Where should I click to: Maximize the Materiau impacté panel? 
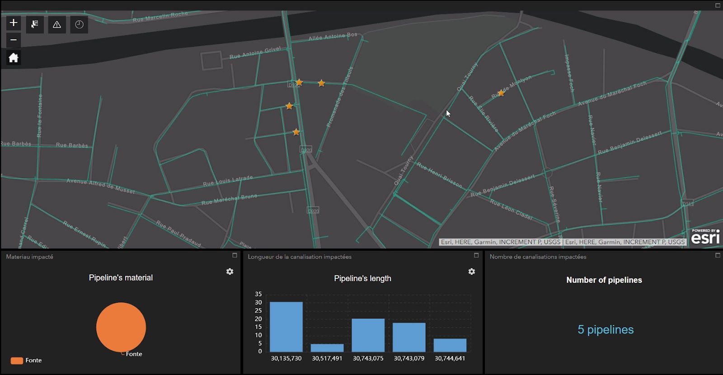pyautogui.click(x=235, y=255)
